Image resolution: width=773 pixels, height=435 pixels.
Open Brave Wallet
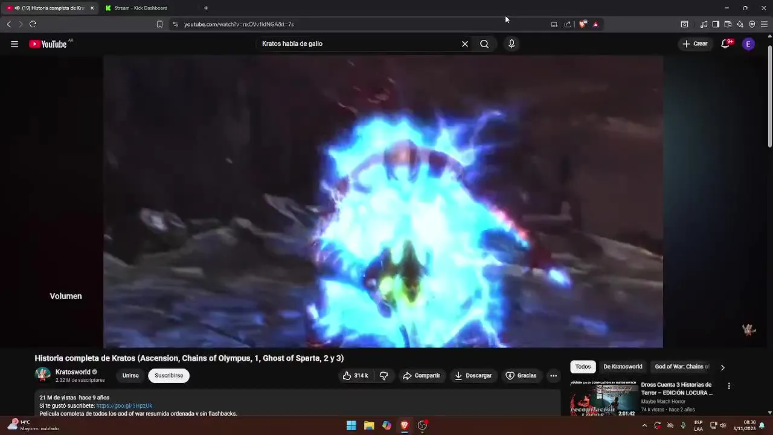(x=728, y=24)
